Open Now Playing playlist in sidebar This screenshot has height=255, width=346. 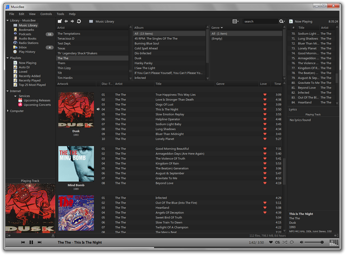click(28, 63)
